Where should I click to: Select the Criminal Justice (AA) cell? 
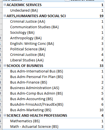coord(28,22)
